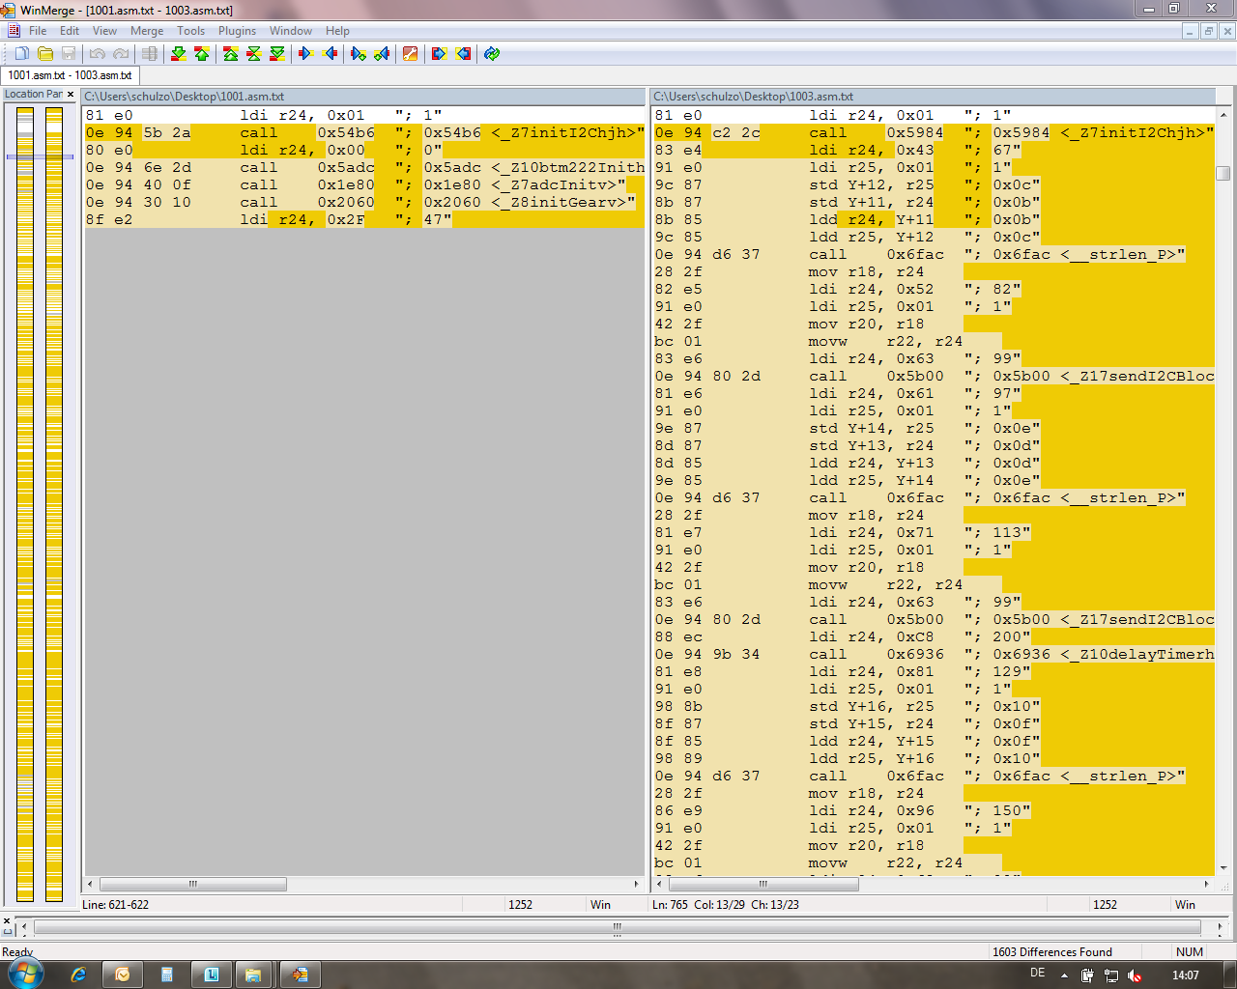Open the View menu

[x=104, y=31]
